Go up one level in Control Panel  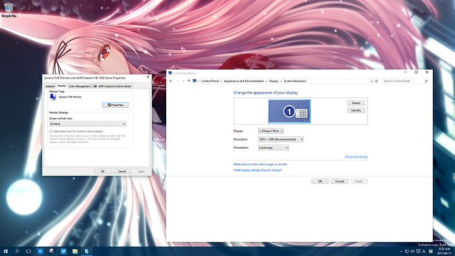click(188, 81)
